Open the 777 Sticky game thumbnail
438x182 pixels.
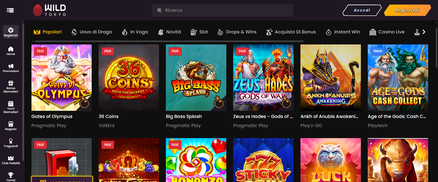(x=263, y=160)
